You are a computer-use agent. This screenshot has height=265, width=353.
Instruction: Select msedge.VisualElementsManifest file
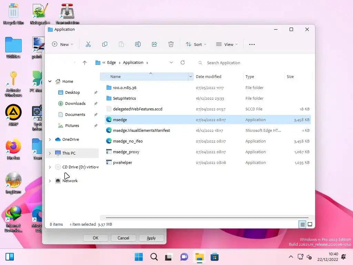click(x=208, y=130)
